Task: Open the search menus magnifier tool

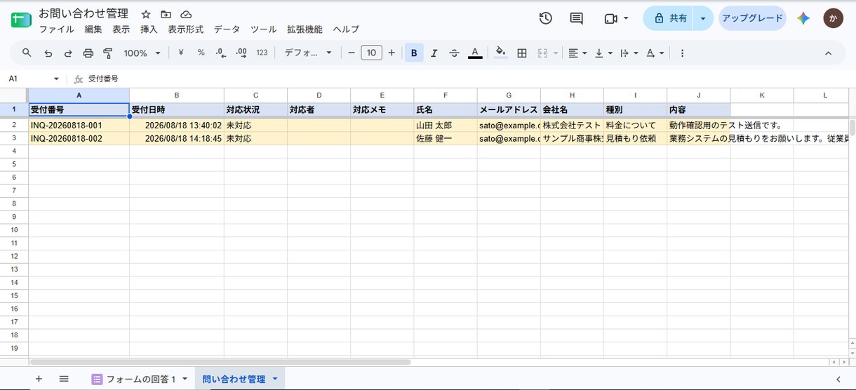Action: coord(27,53)
